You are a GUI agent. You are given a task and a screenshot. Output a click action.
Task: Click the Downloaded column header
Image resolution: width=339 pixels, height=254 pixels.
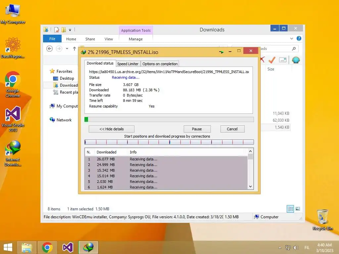(106, 152)
